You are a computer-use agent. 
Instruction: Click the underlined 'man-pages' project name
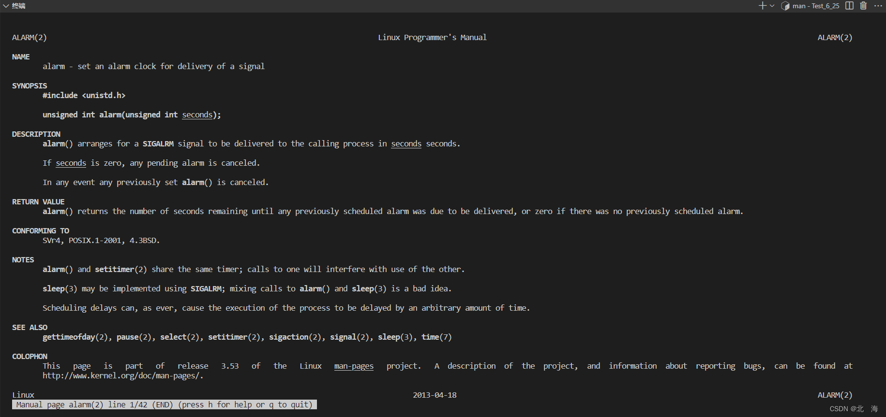tap(354, 366)
